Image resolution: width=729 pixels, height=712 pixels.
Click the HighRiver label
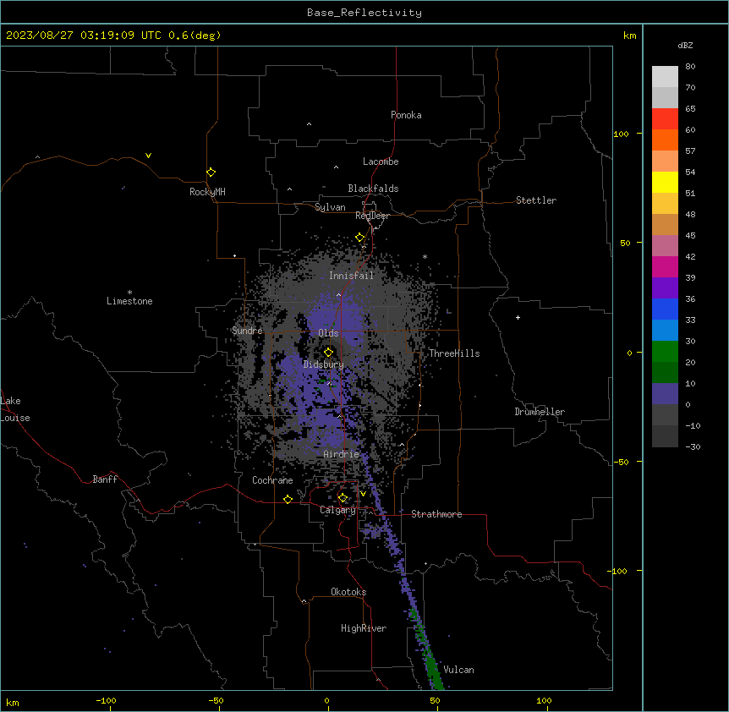[x=364, y=628]
